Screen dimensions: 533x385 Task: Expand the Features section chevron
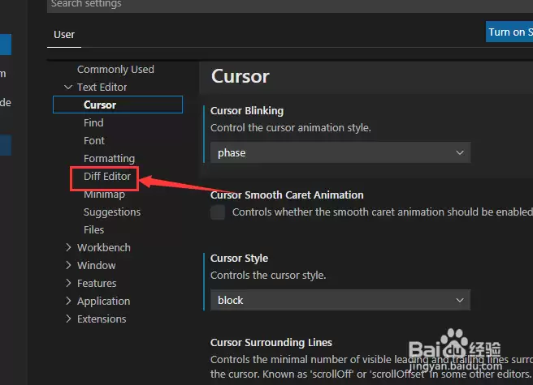click(x=68, y=283)
